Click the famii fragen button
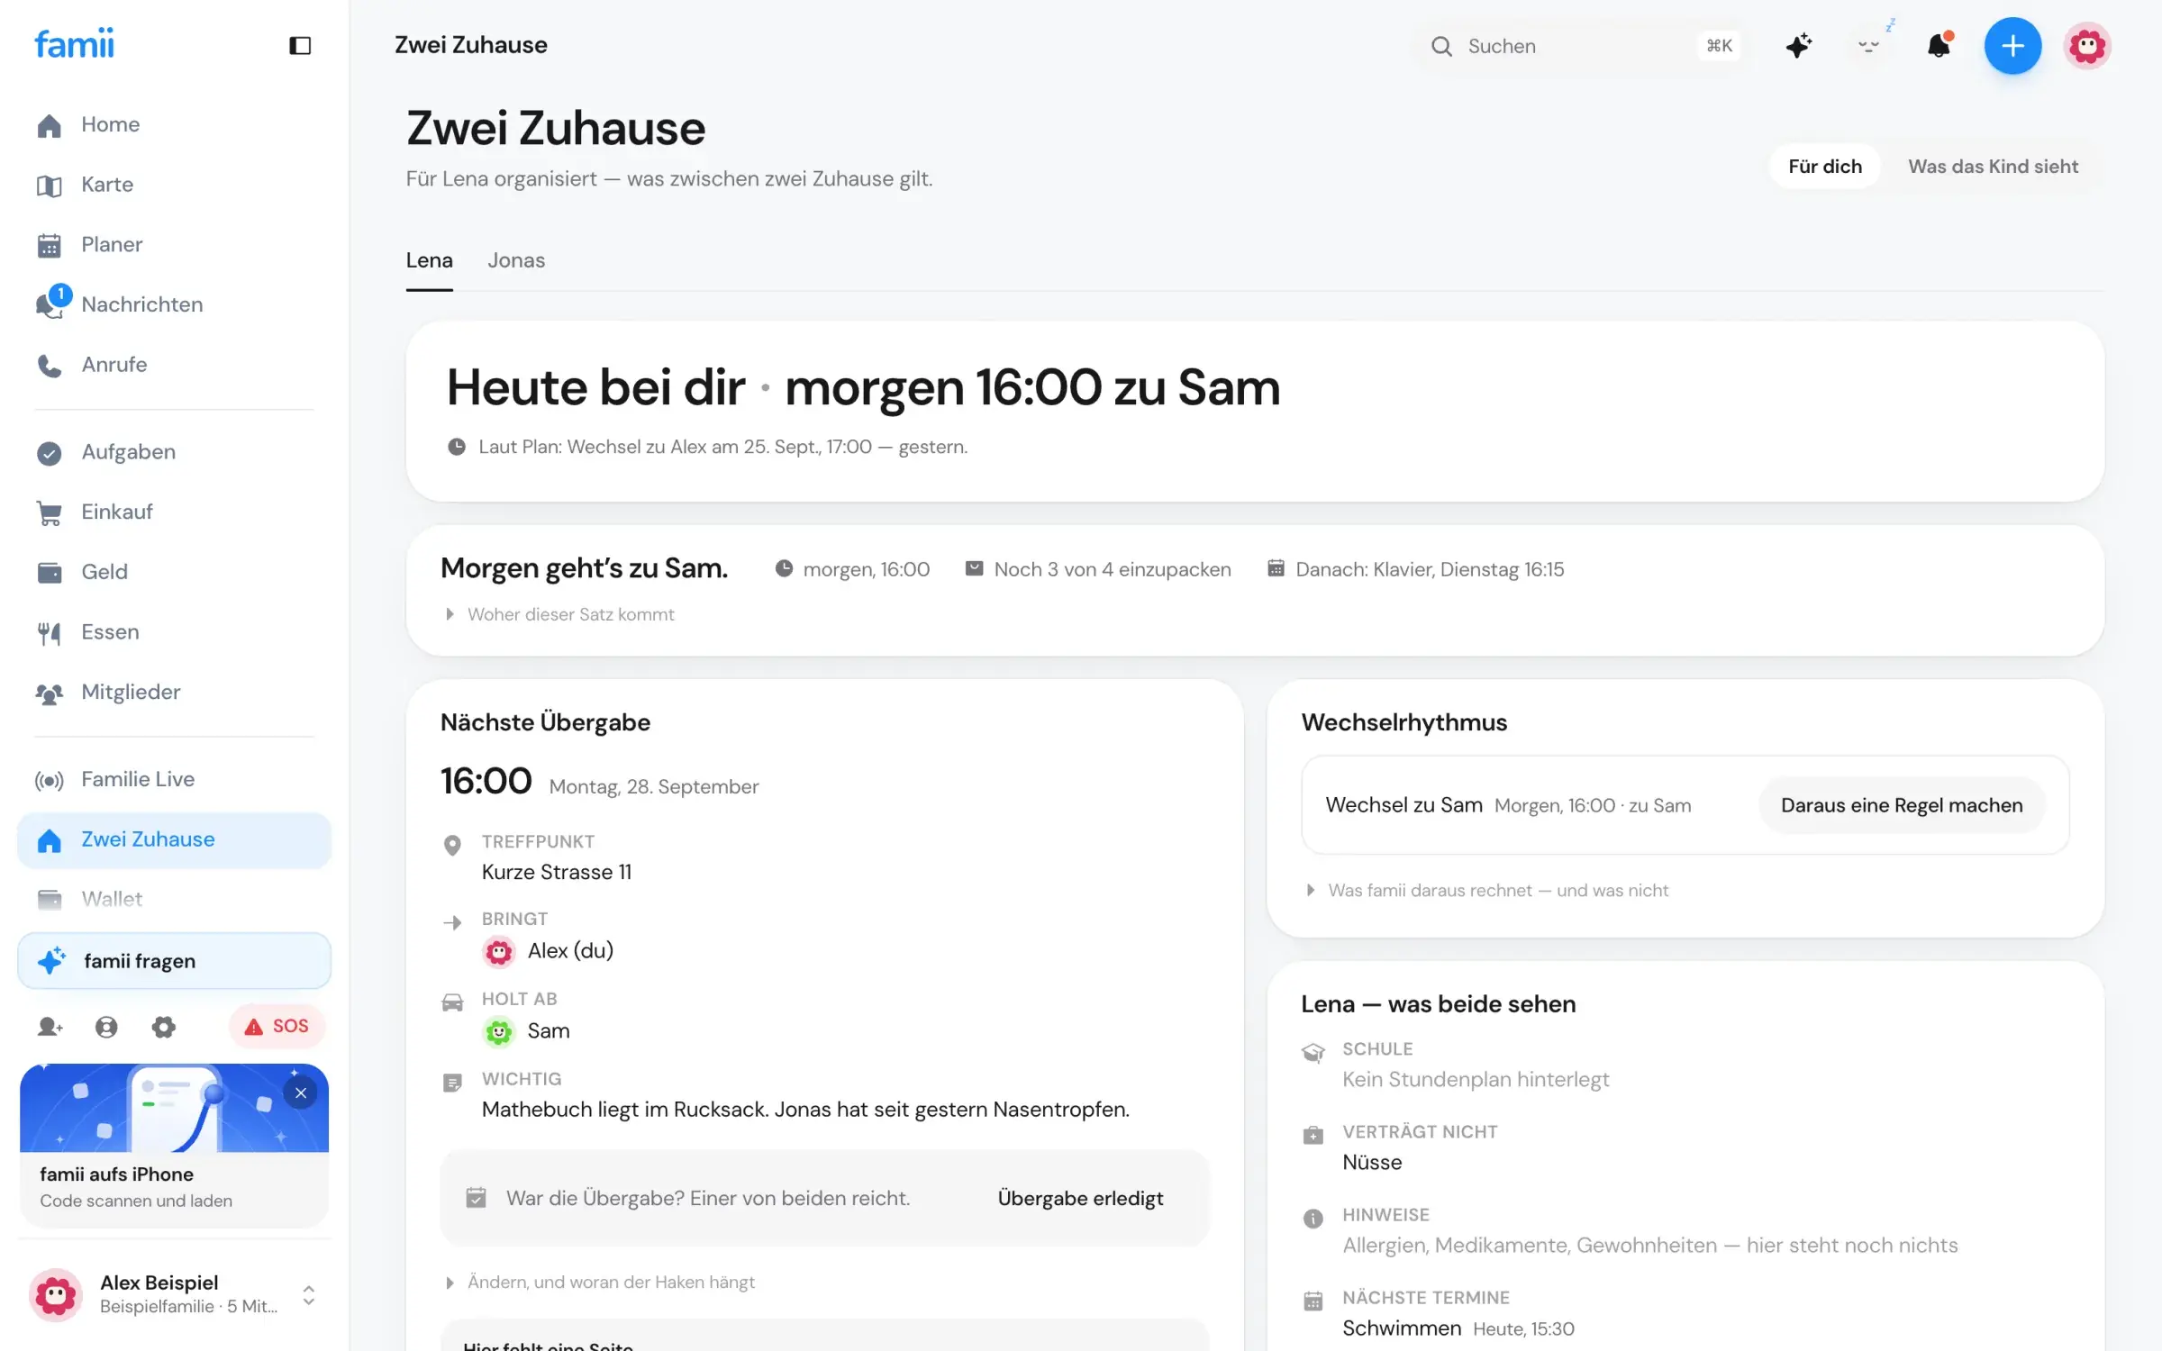This screenshot has width=2162, height=1351. pyautogui.click(x=174, y=961)
